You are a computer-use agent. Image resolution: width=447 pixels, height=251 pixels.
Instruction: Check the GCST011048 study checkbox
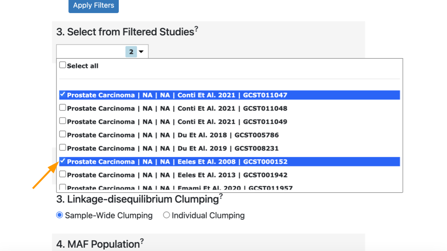click(x=62, y=107)
